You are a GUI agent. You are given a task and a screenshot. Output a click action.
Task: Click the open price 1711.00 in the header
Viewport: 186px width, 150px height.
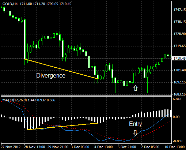[x=26, y=4]
